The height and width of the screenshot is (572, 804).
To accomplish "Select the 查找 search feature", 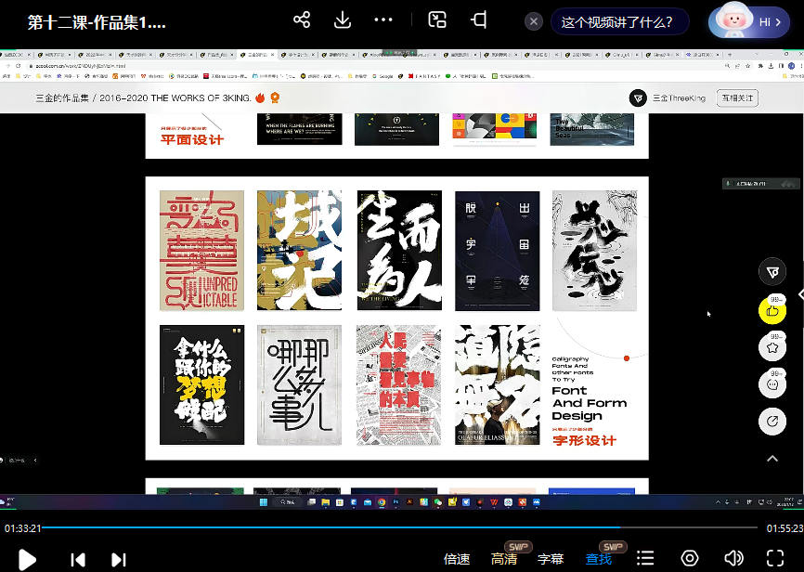I will (x=599, y=559).
